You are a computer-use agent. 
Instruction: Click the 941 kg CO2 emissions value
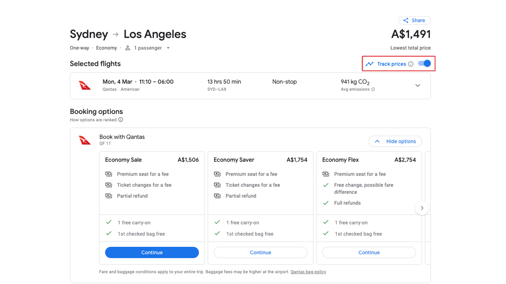tap(355, 82)
